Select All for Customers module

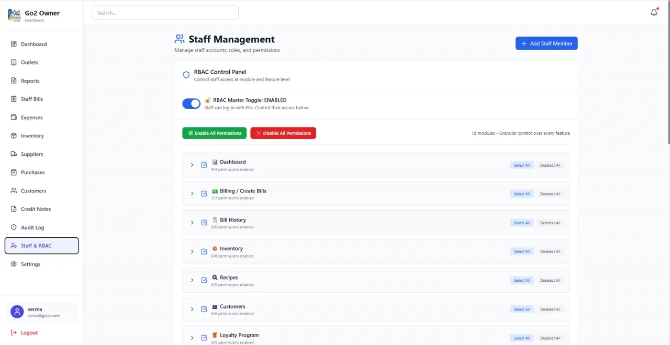point(522,309)
